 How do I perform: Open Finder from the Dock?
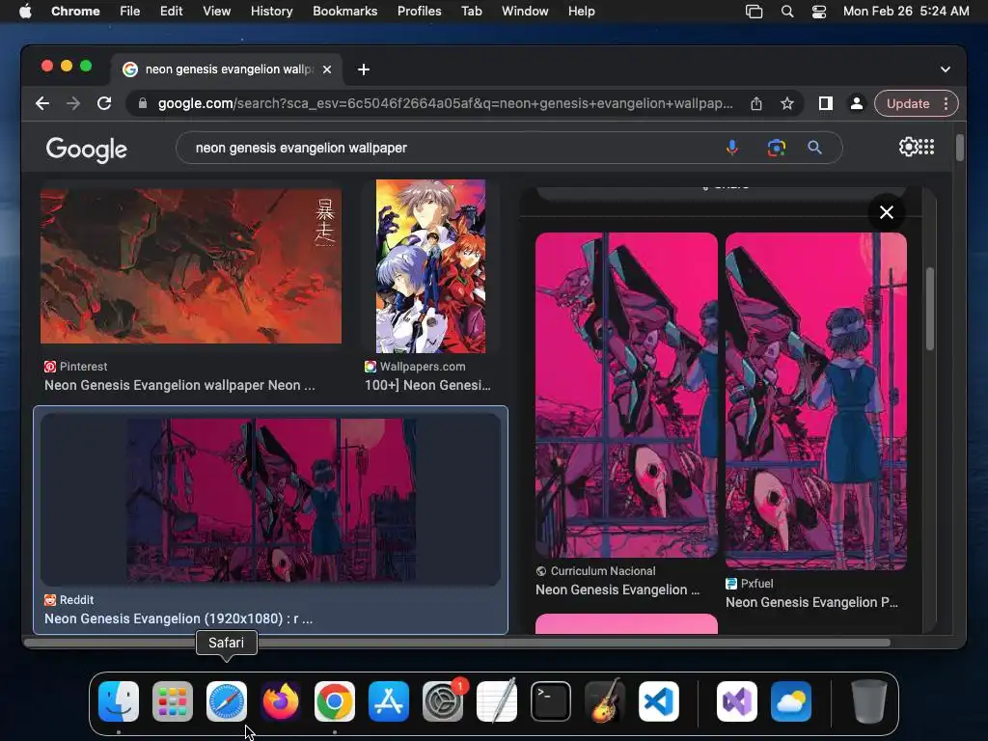pos(119,701)
